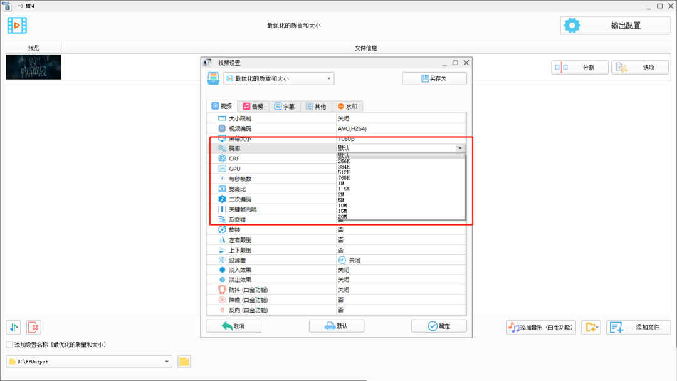This screenshot has width=677, height=381.
Task: Tick the 添加设置名称 checkbox
Action: pos(9,344)
